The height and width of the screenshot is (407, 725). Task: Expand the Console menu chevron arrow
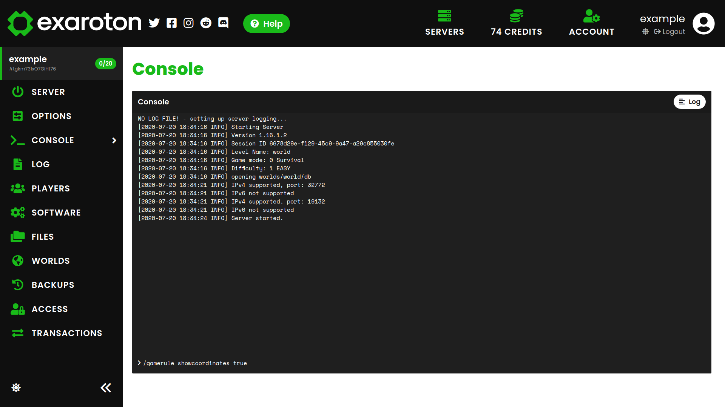pos(114,141)
